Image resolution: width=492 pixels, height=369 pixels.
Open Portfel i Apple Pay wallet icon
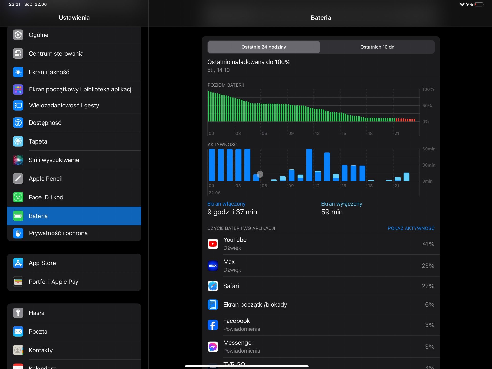(18, 282)
